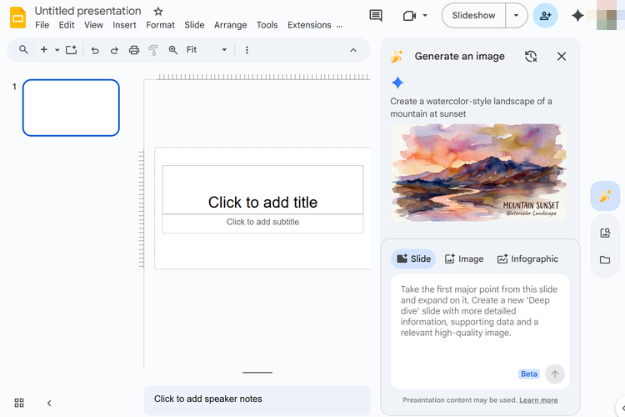Open the comment history icon
The height and width of the screenshot is (417, 625).
376,16
